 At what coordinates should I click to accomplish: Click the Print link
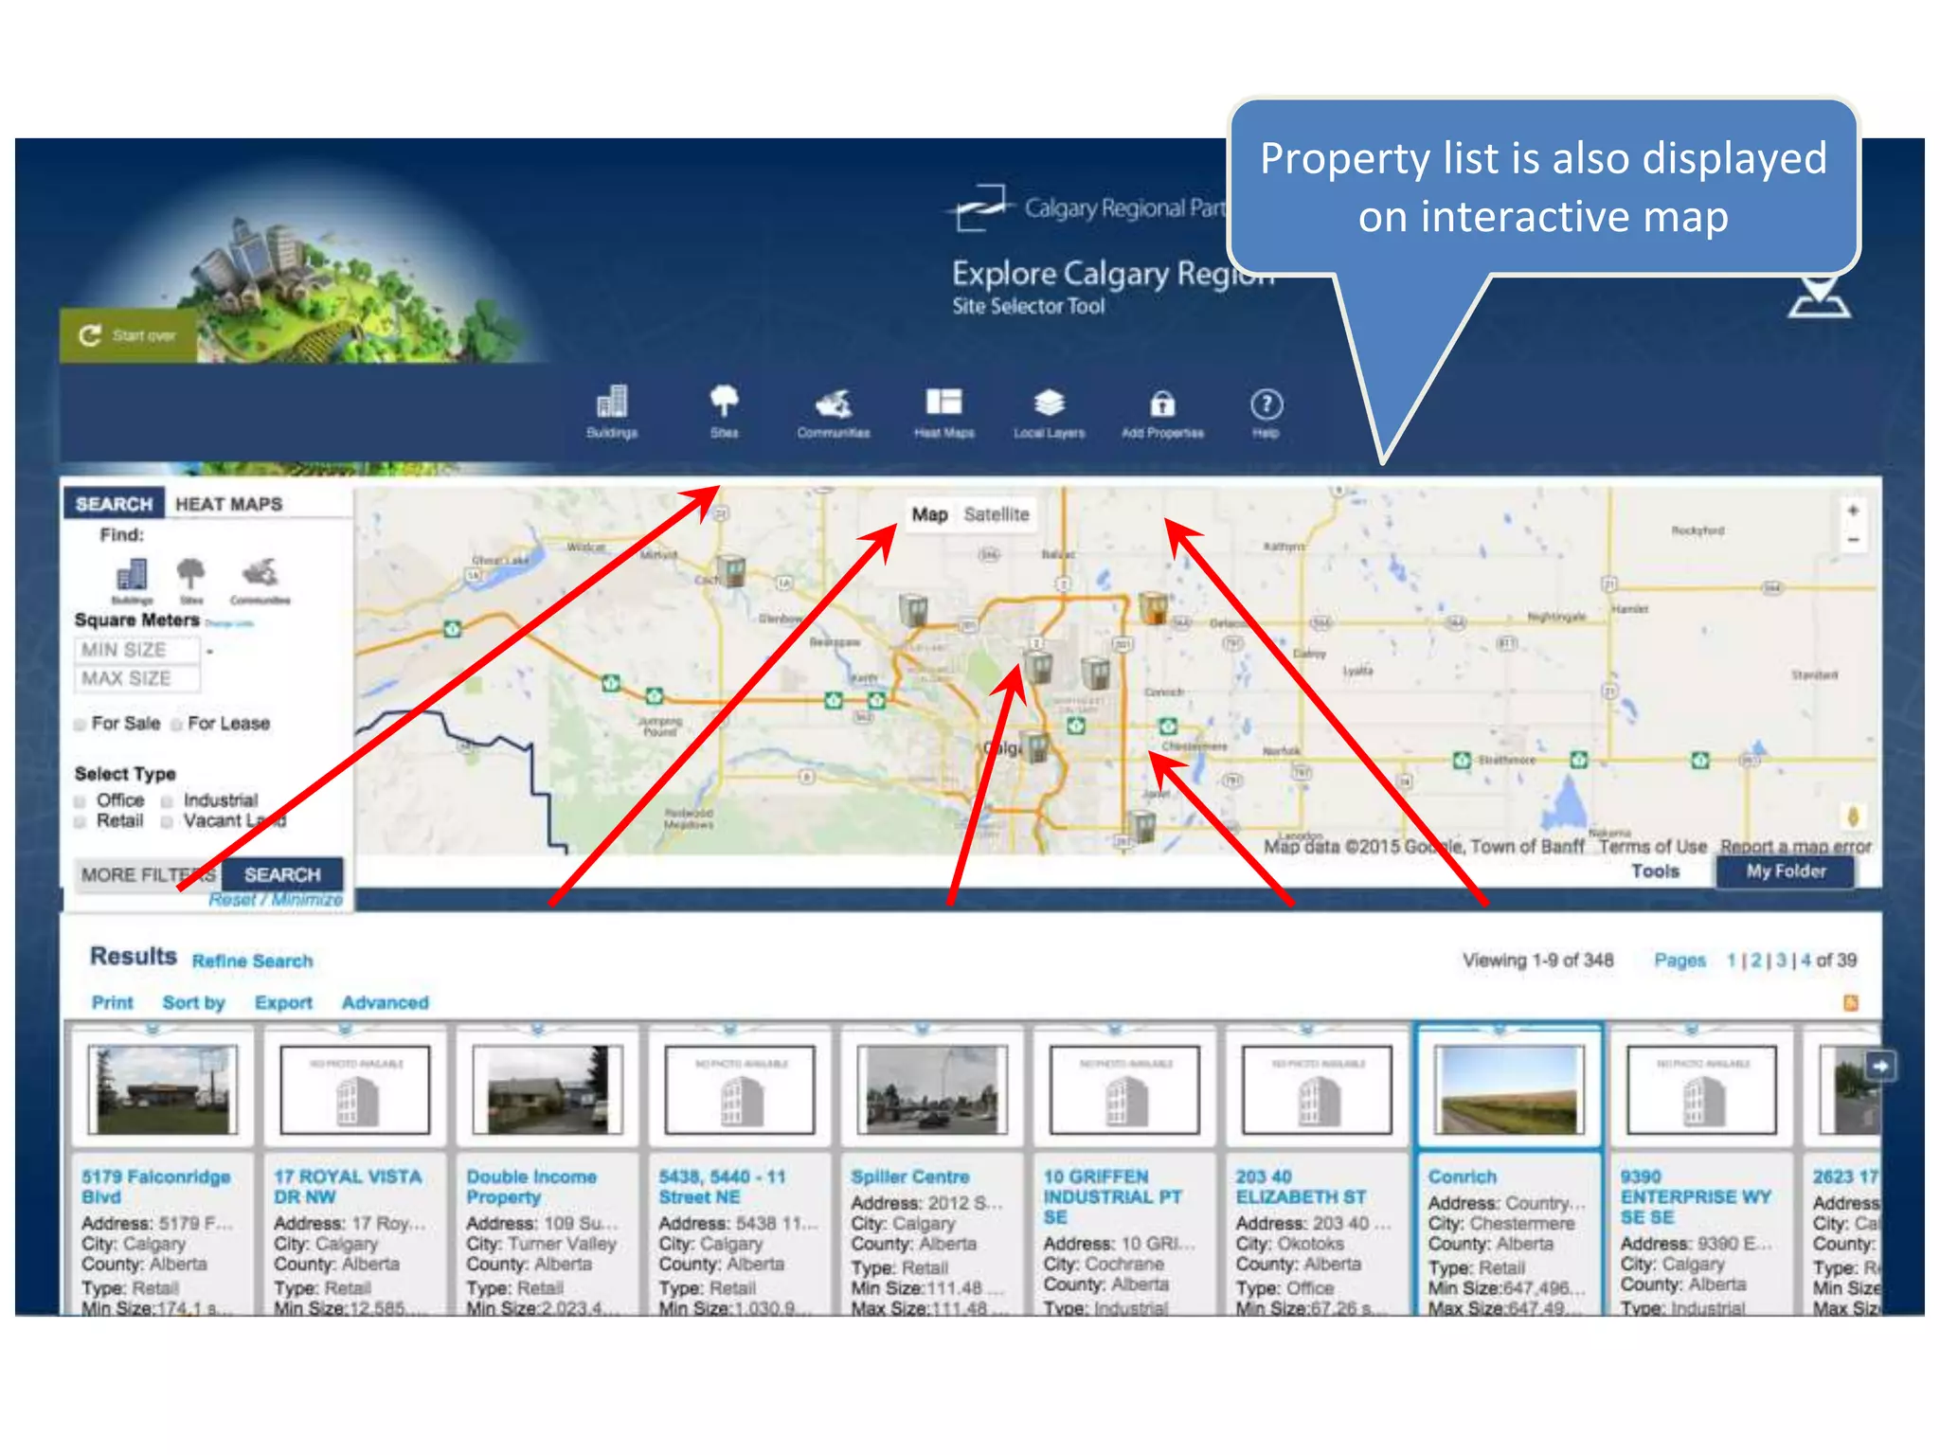coord(113,1002)
